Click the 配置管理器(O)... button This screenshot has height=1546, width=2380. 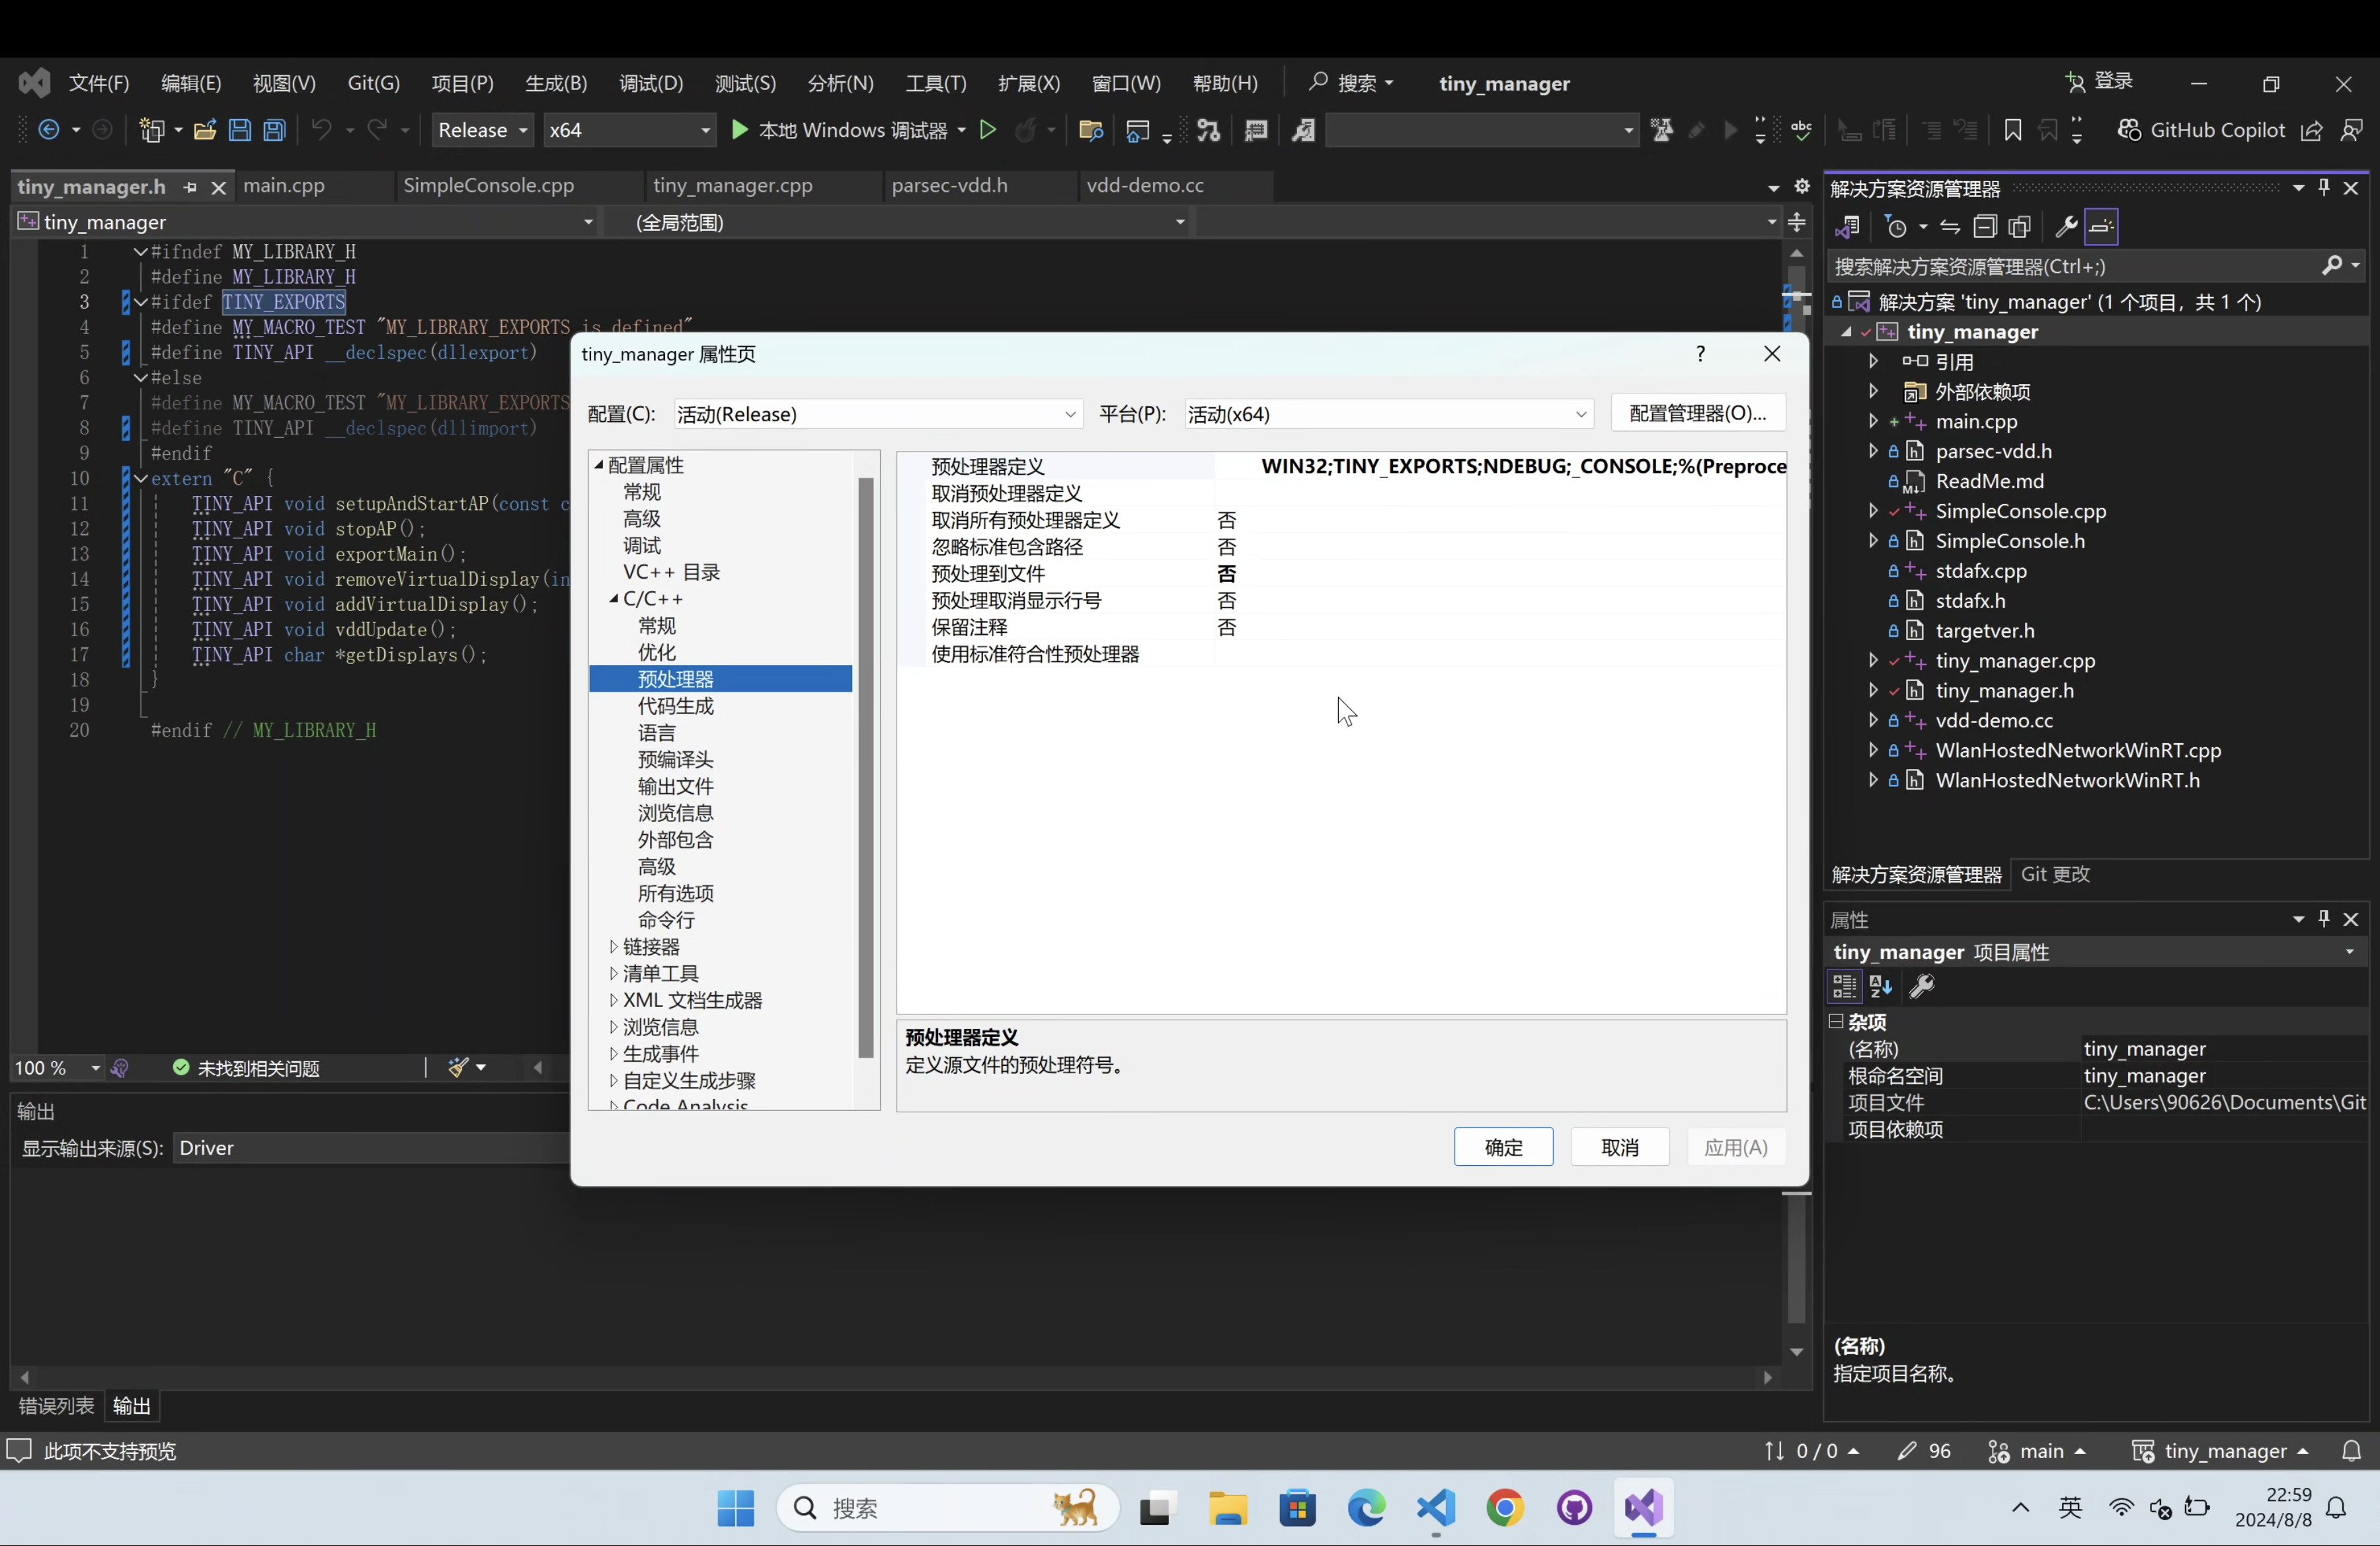[x=1698, y=413]
